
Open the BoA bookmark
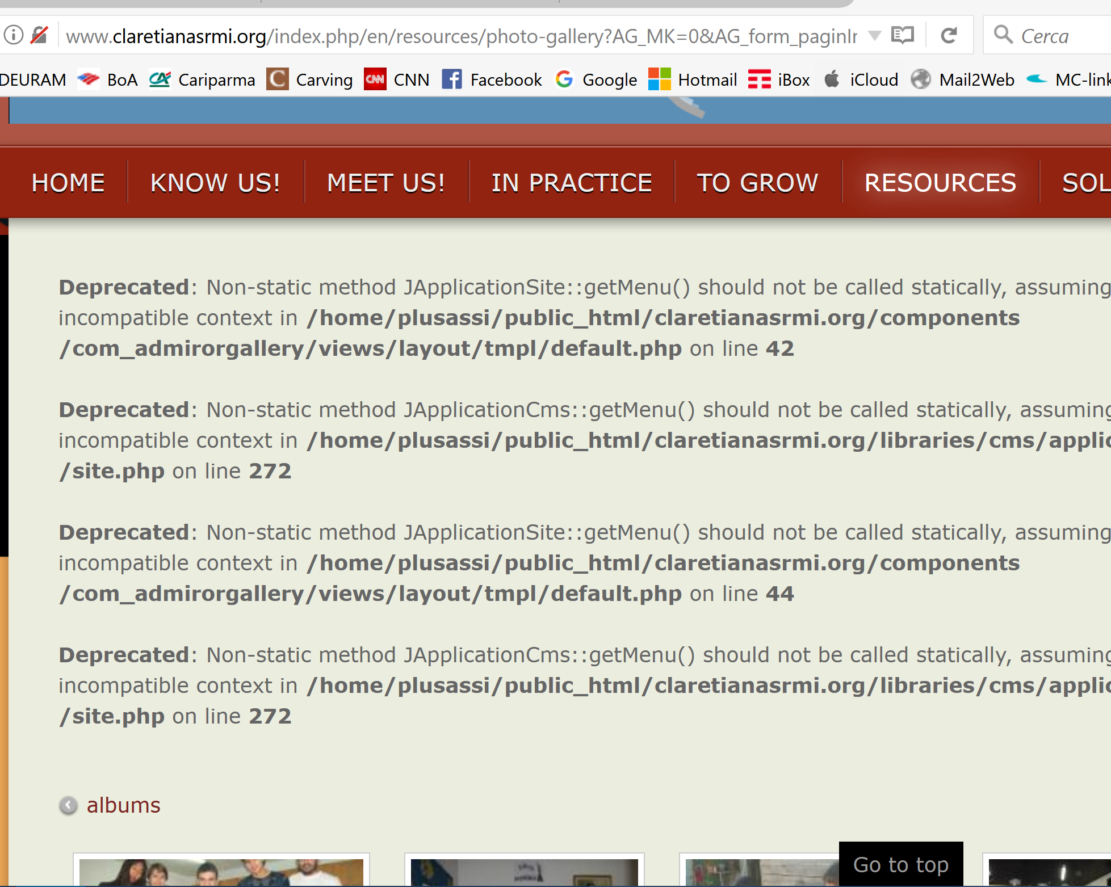pyautogui.click(x=108, y=80)
